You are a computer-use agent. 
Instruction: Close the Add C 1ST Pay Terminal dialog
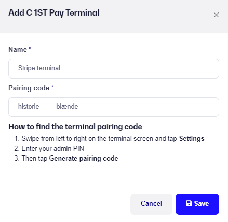coord(216,15)
